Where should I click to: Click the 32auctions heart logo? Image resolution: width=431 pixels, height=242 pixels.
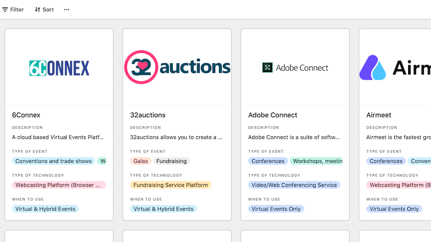click(139, 67)
